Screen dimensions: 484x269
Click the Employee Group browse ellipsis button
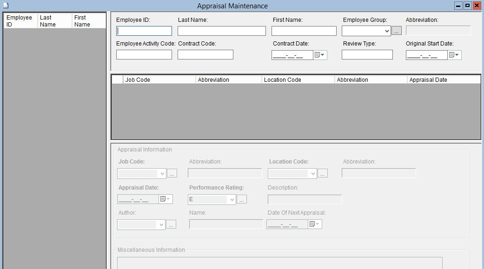point(396,31)
